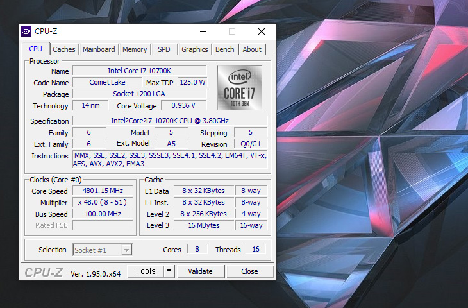Click the Multiplier value 'x 48.0 ( 8 - 51 )'
This screenshot has width=468, height=308.
(x=103, y=202)
